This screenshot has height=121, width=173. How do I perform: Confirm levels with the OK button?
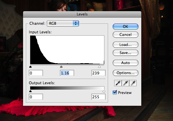(x=125, y=26)
